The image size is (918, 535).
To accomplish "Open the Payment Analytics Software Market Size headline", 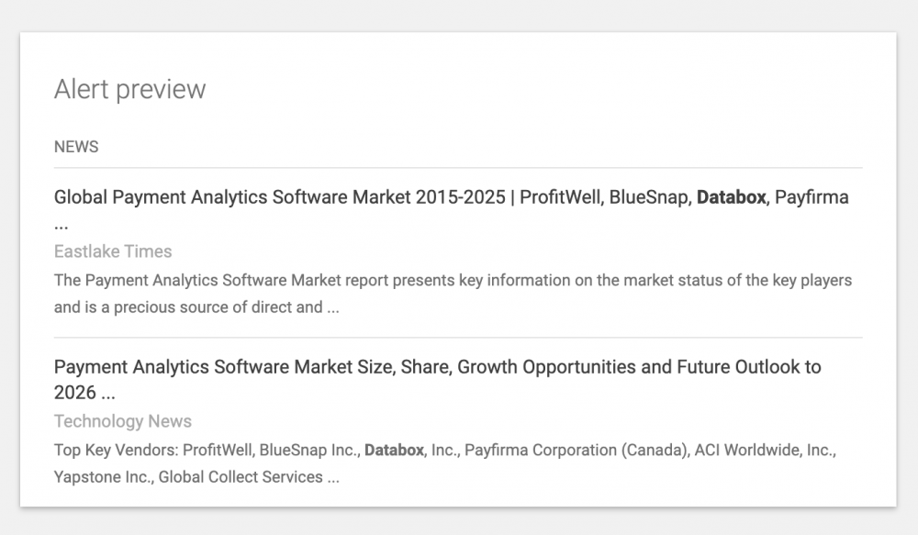I will [275, 367].
